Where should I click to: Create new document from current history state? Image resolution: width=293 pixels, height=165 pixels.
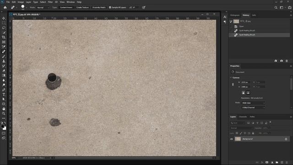(x=276, y=61)
